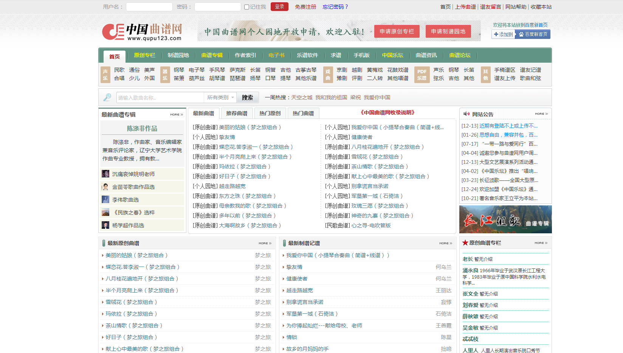Open the 陈涤非作品 album title

tap(142, 128)
